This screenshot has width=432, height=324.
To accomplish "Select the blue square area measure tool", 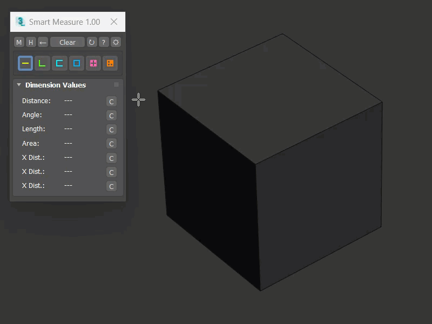I will [x=77, y=63].
